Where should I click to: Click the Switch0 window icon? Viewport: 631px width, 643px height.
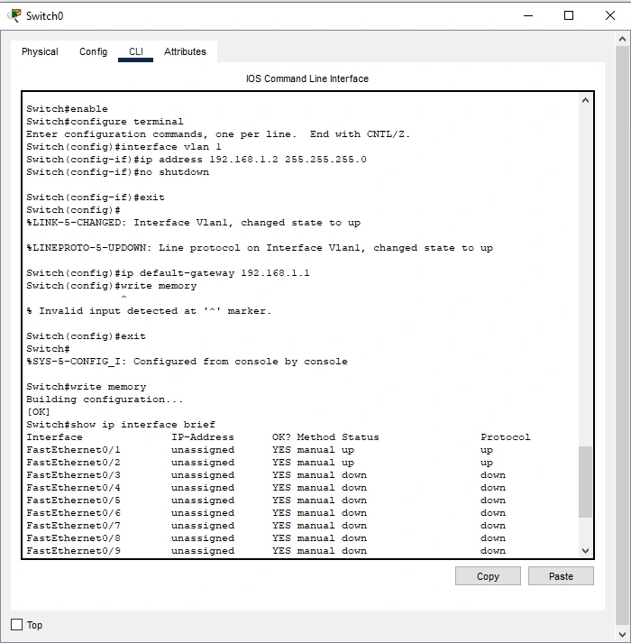14,15
